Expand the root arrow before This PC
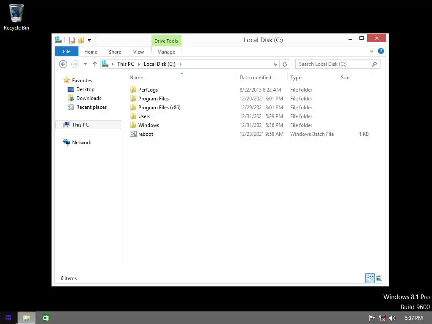This screenshot has height=324, width=432. coord(112,64)
